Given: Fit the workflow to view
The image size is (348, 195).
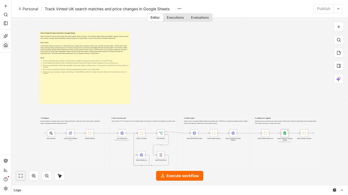Looking at the screenshot, I should pyautogui.click(x=21, y=176).
